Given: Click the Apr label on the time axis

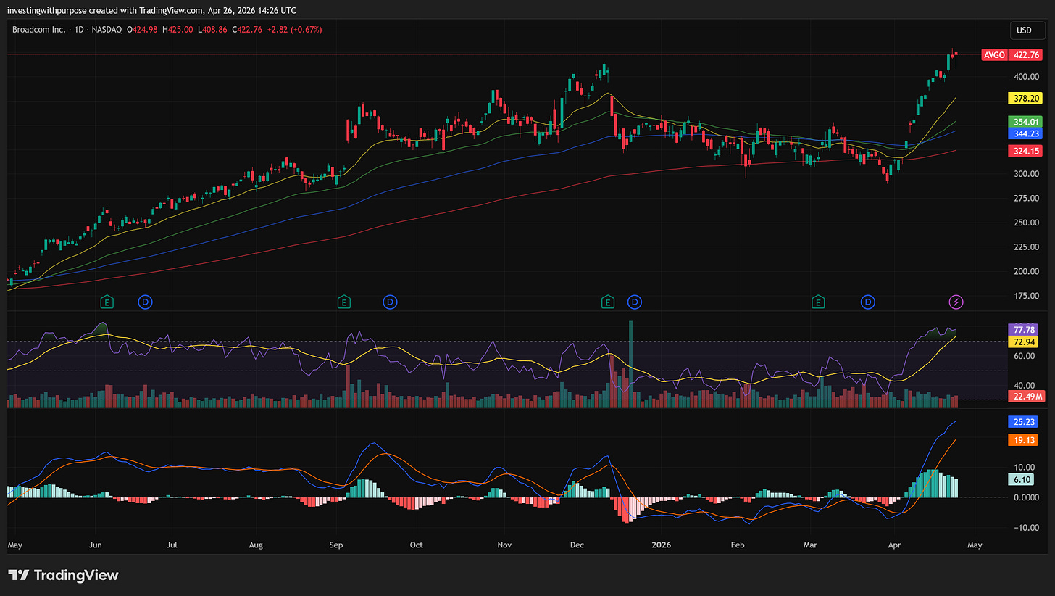Looking at the screenshot, I should tap(895, 544).
